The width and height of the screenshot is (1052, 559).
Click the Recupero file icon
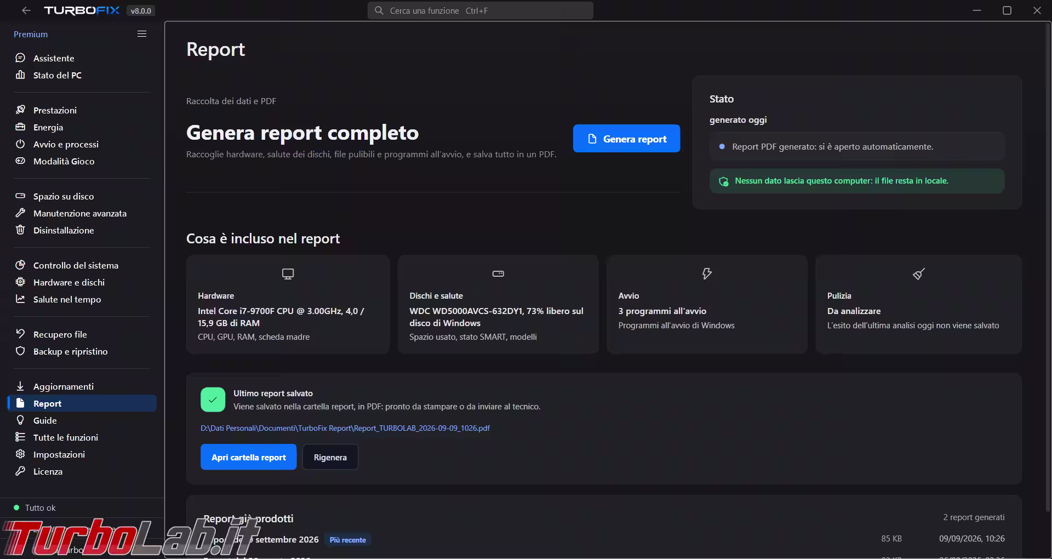coord(20,334)
